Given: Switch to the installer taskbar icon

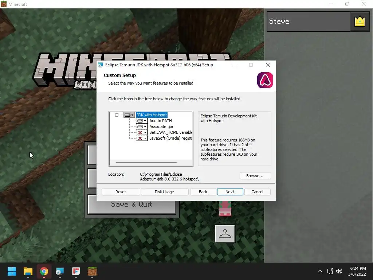Looking at the screenshot, I should pyautogui.click(x=60, y=271).
